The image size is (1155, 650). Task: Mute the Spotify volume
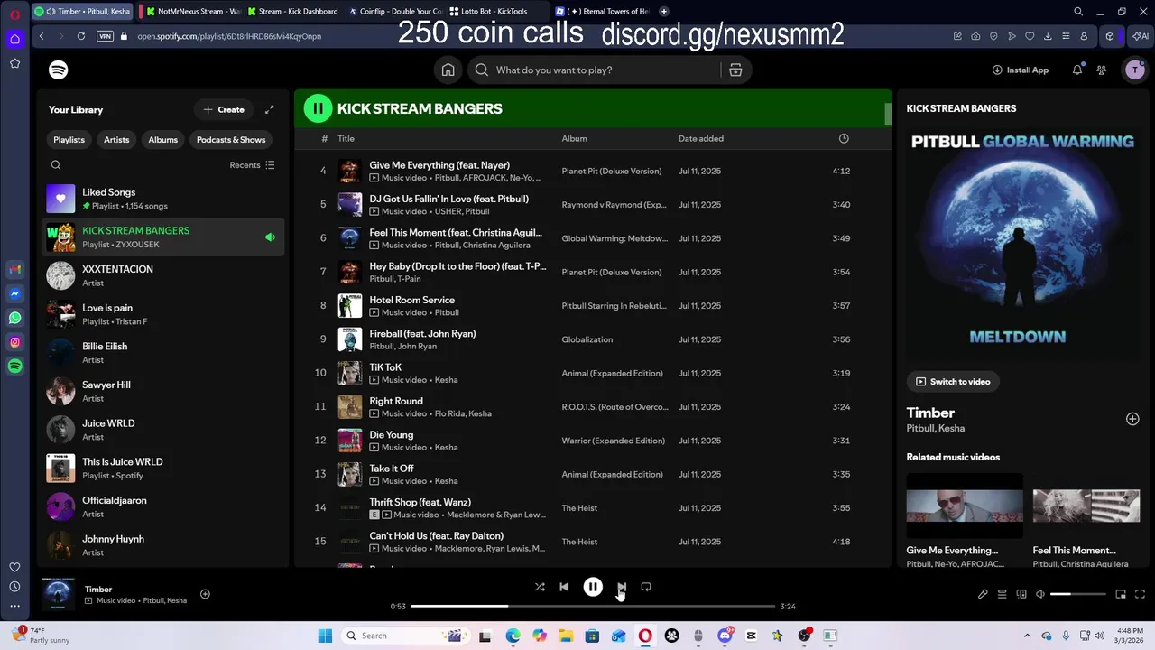click(1040, 594)
